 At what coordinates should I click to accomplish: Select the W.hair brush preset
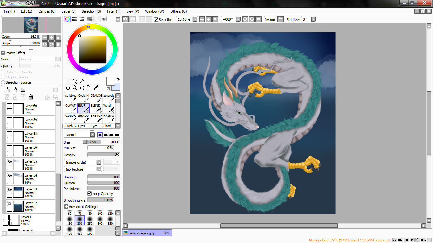tap(109, 108)
